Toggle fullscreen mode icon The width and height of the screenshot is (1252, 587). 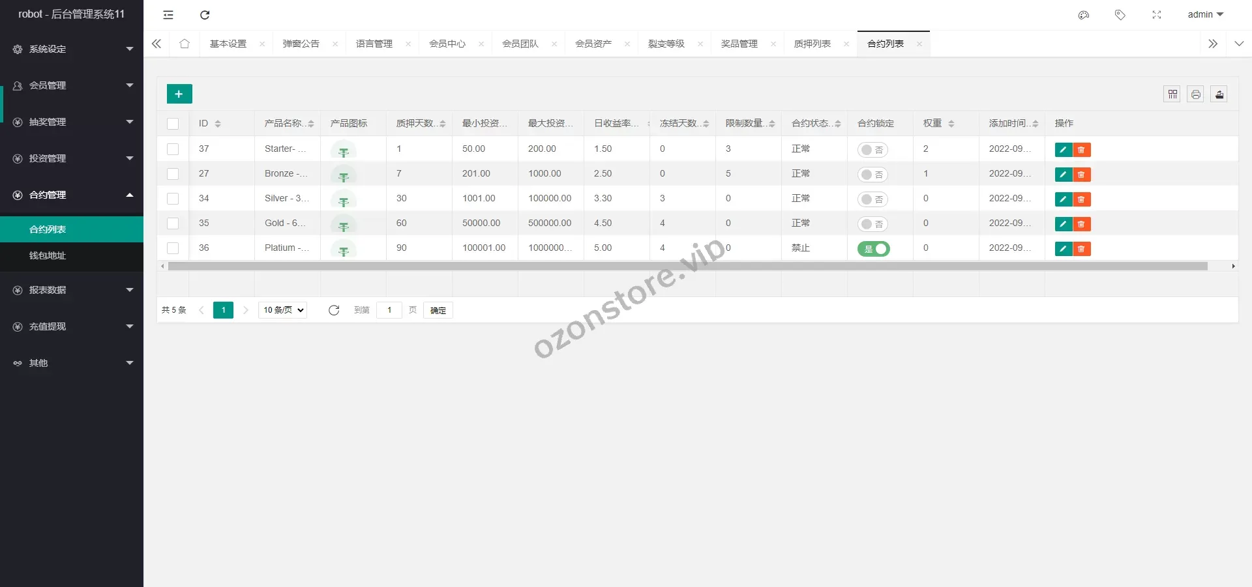click(1156, 15)
